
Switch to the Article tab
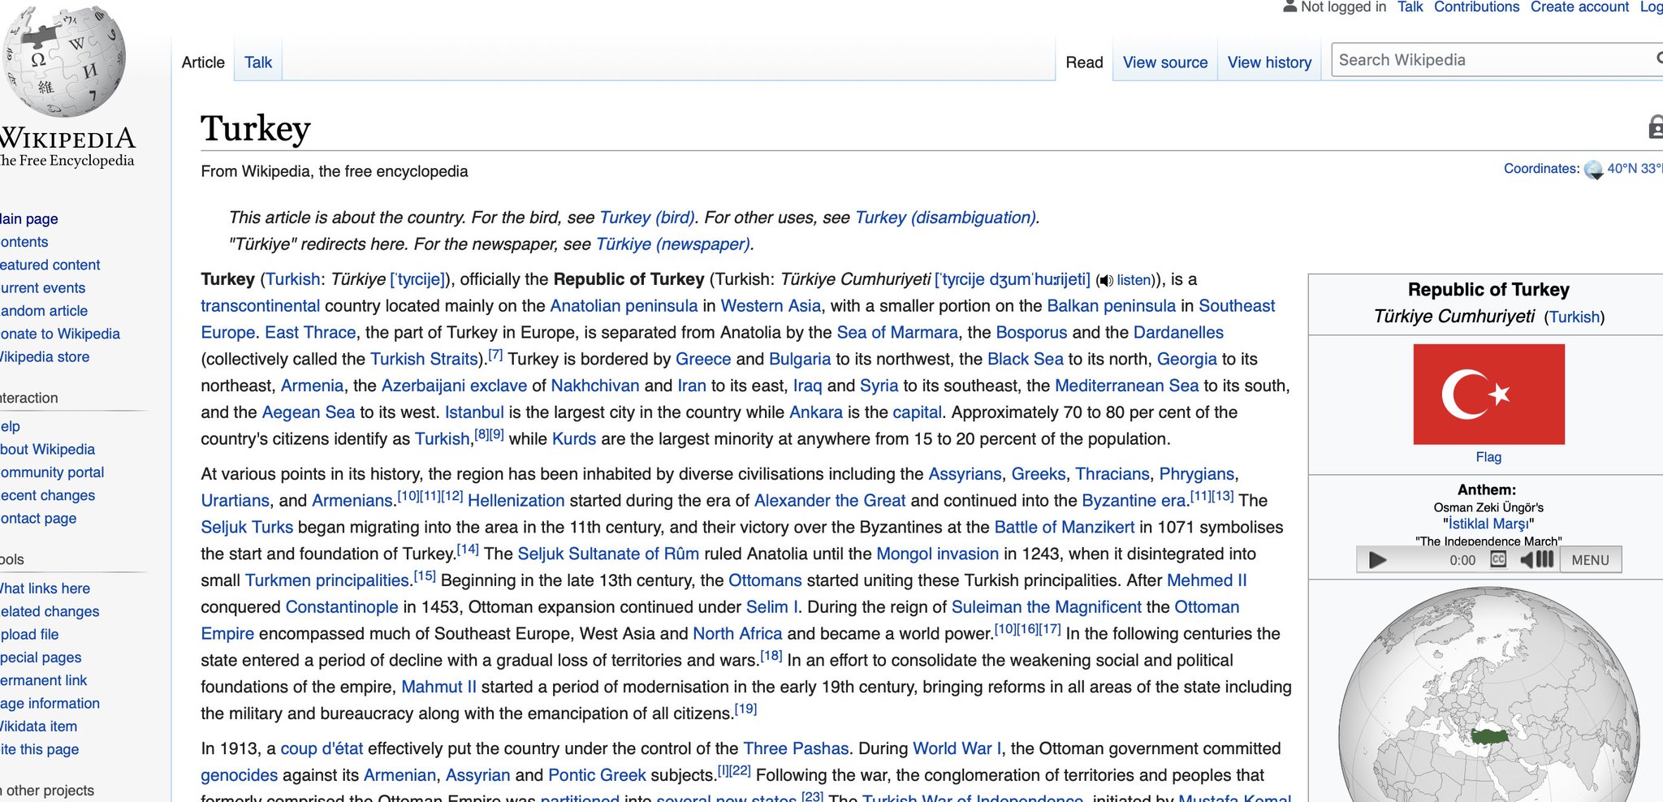pos(203,63)
